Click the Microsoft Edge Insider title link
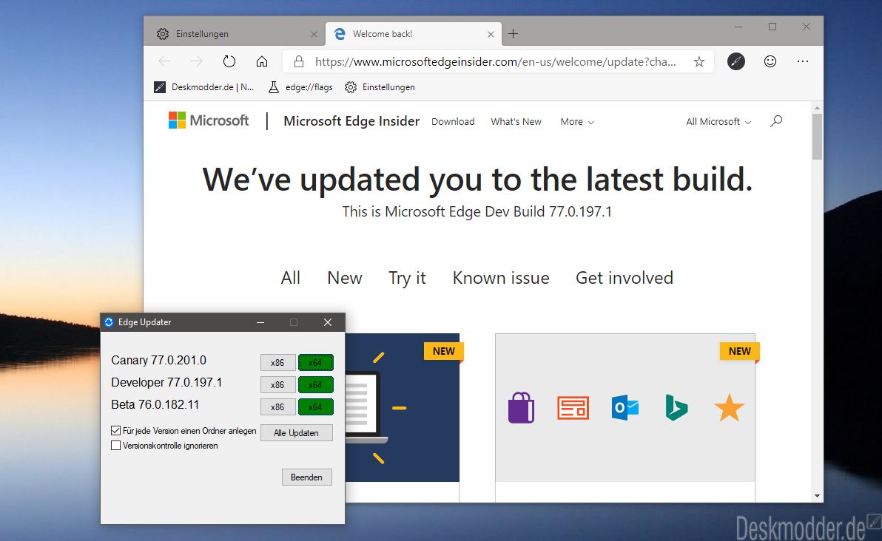Viewport: 882px width, 541px height. pyautogui.click(x=351, y=120)
